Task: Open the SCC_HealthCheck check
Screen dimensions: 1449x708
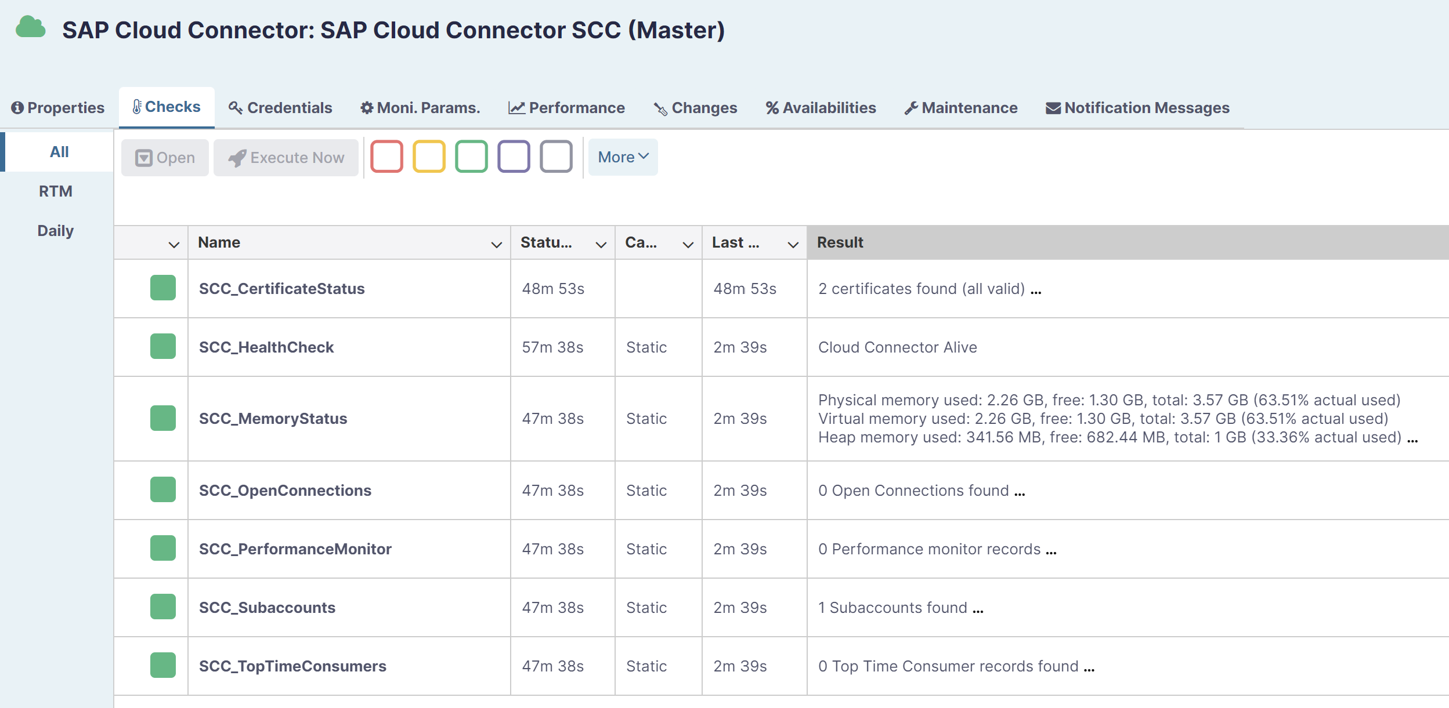Action: 266,347
